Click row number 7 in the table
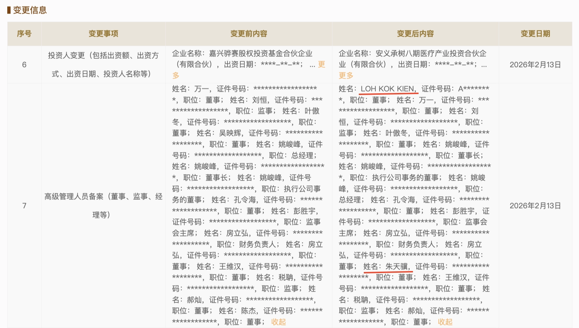 coord(24,205)
